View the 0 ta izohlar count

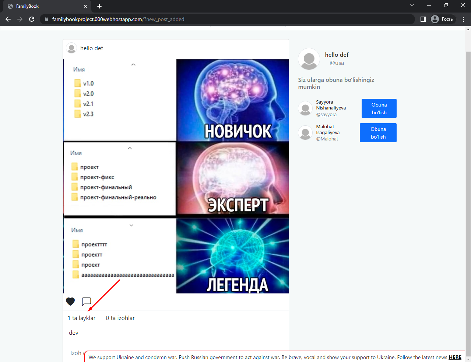(x=120, y=318)
